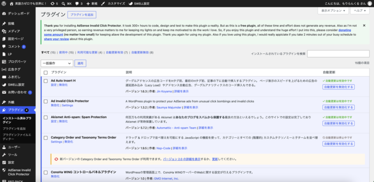Click the search installed plugins field
Screen dimensions: 374x182
click(x=338, y=54)
